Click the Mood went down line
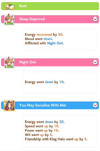The width and height of the screenshot is (100, 151). click(x=39, y=39)
